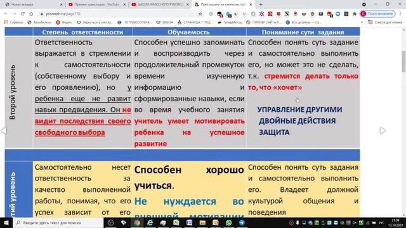Open the ПОТРЕБКООПЕРА bookmark
This screenshot has height=228, width=406.
click(x=134, y=23)
